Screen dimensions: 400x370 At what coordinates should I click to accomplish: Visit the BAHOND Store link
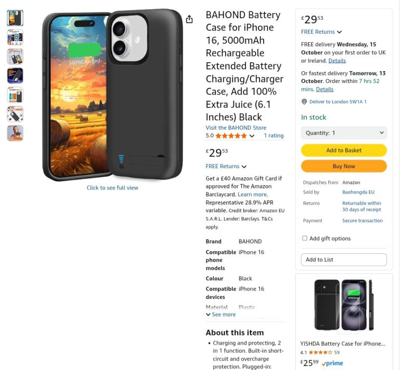tap(236, 128)
